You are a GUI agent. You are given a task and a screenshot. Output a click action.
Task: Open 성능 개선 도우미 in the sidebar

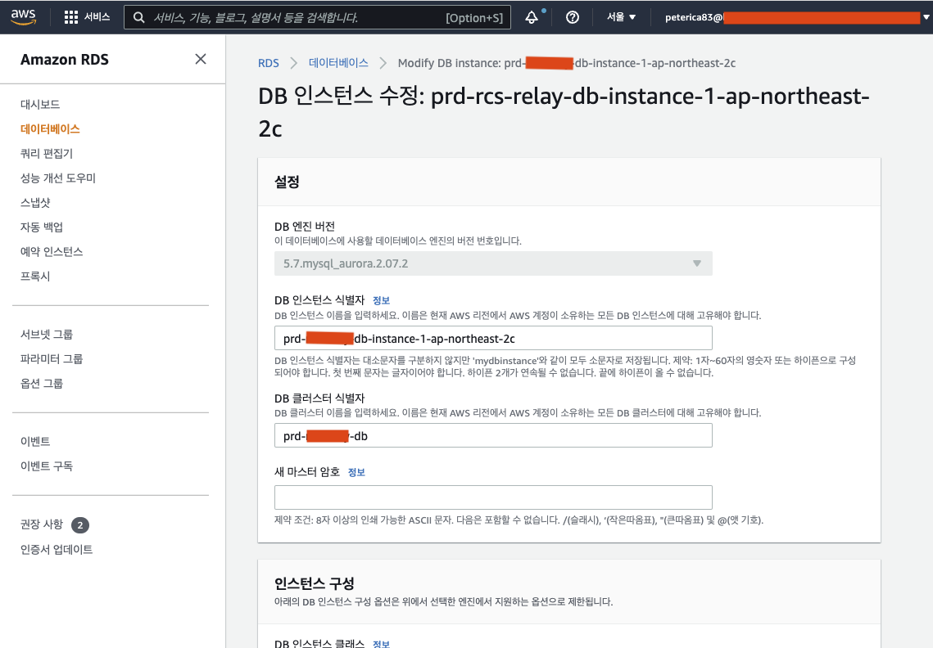click(x=57, y=178)
